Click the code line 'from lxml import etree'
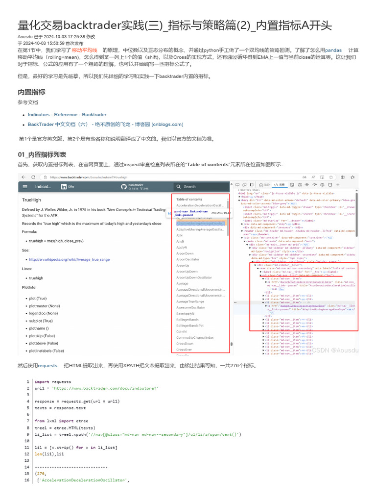The height and width of the screenshot is (502, 376). coord(61,421)
